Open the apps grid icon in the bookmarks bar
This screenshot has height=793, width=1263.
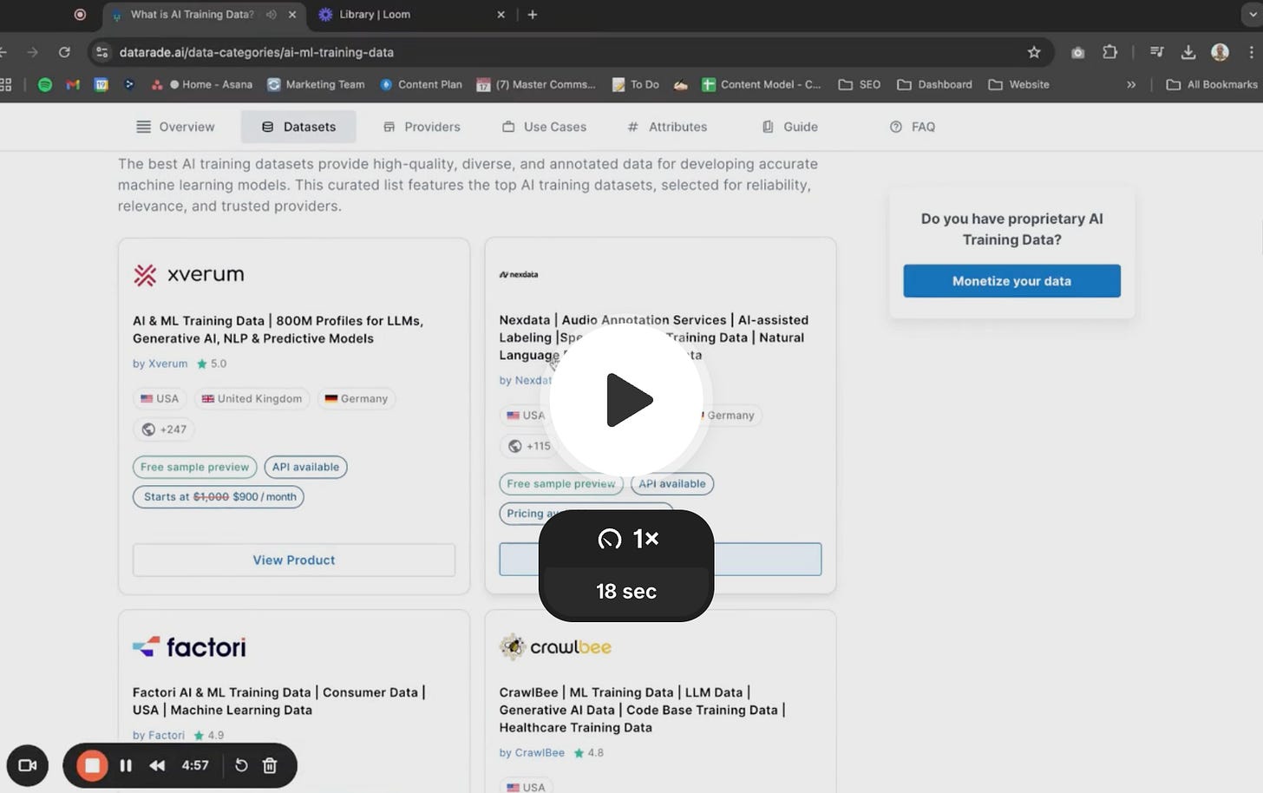5,84
